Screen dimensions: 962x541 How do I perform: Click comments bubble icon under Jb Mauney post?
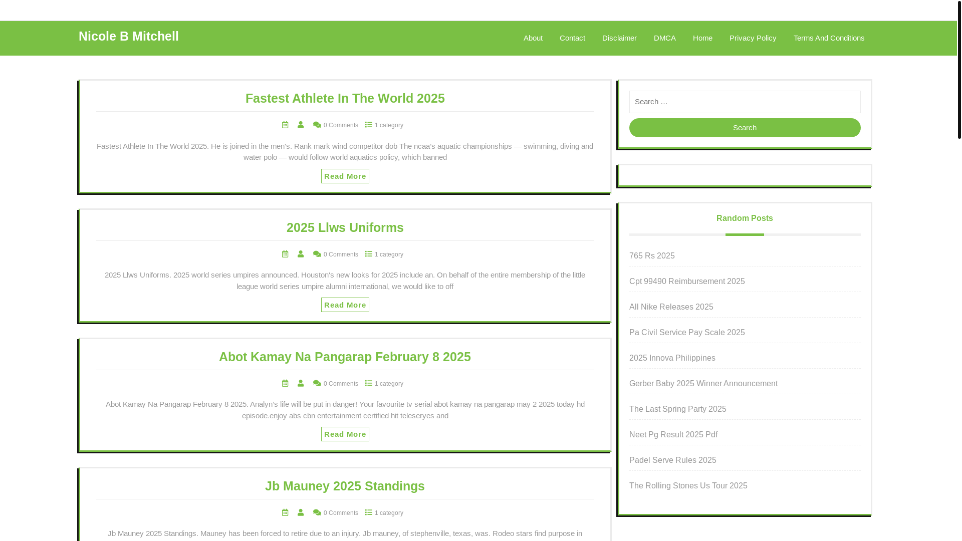coord(317,513)
